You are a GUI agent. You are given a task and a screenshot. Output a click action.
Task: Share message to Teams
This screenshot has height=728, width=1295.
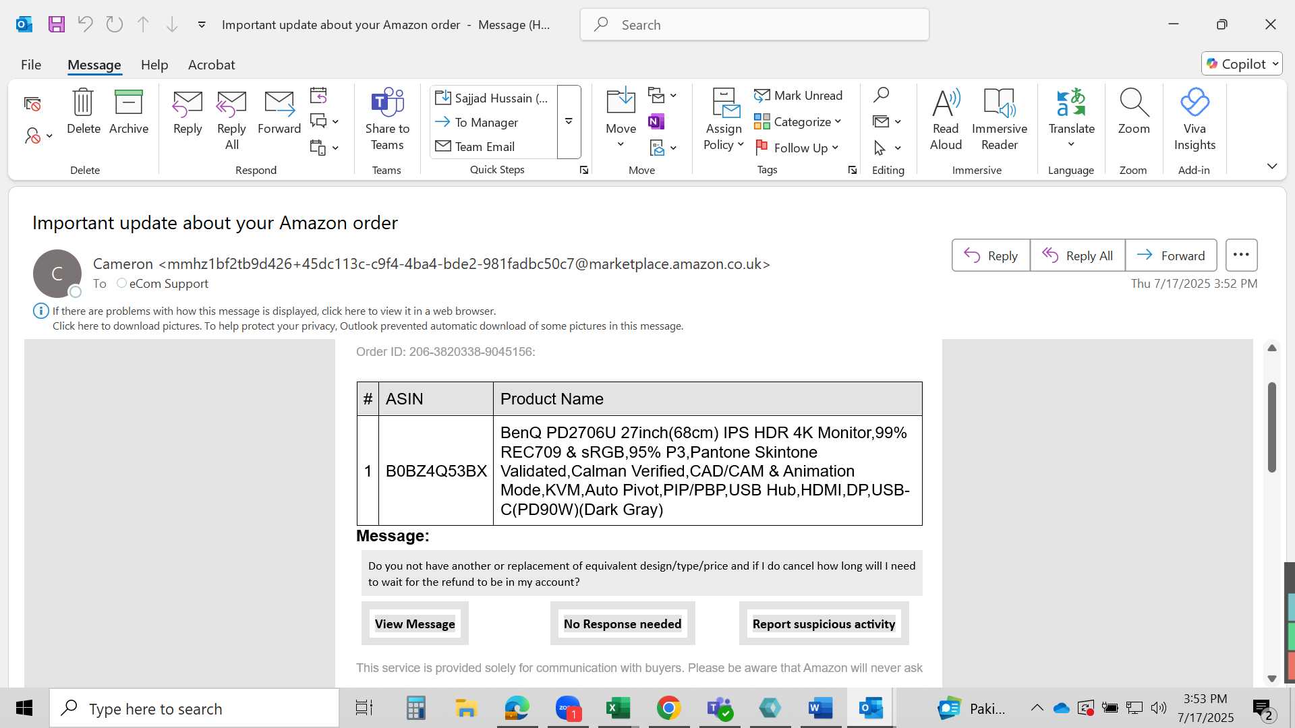click(387, 120)
